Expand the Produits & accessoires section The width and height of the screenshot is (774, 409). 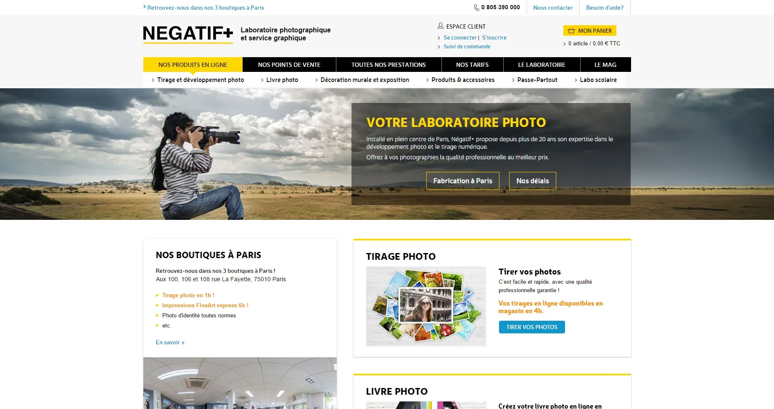click(x=463, y=80)
